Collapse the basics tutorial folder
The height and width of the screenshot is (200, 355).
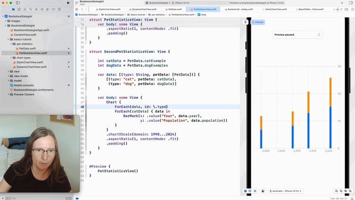coord(8,39)
